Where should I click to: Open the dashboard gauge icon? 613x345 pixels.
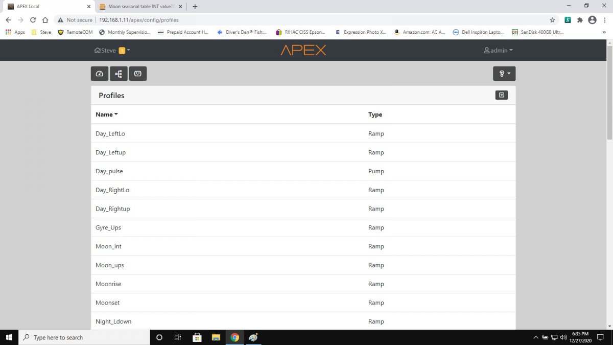click(x=100, y=74)
